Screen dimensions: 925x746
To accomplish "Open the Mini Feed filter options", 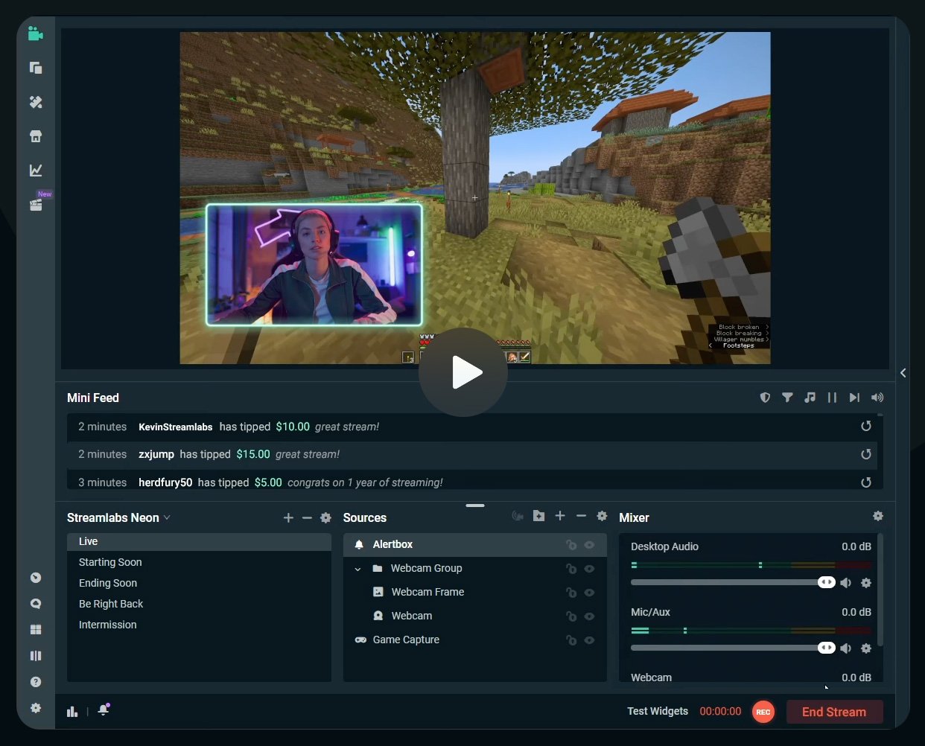I will [x=787, y=398].
